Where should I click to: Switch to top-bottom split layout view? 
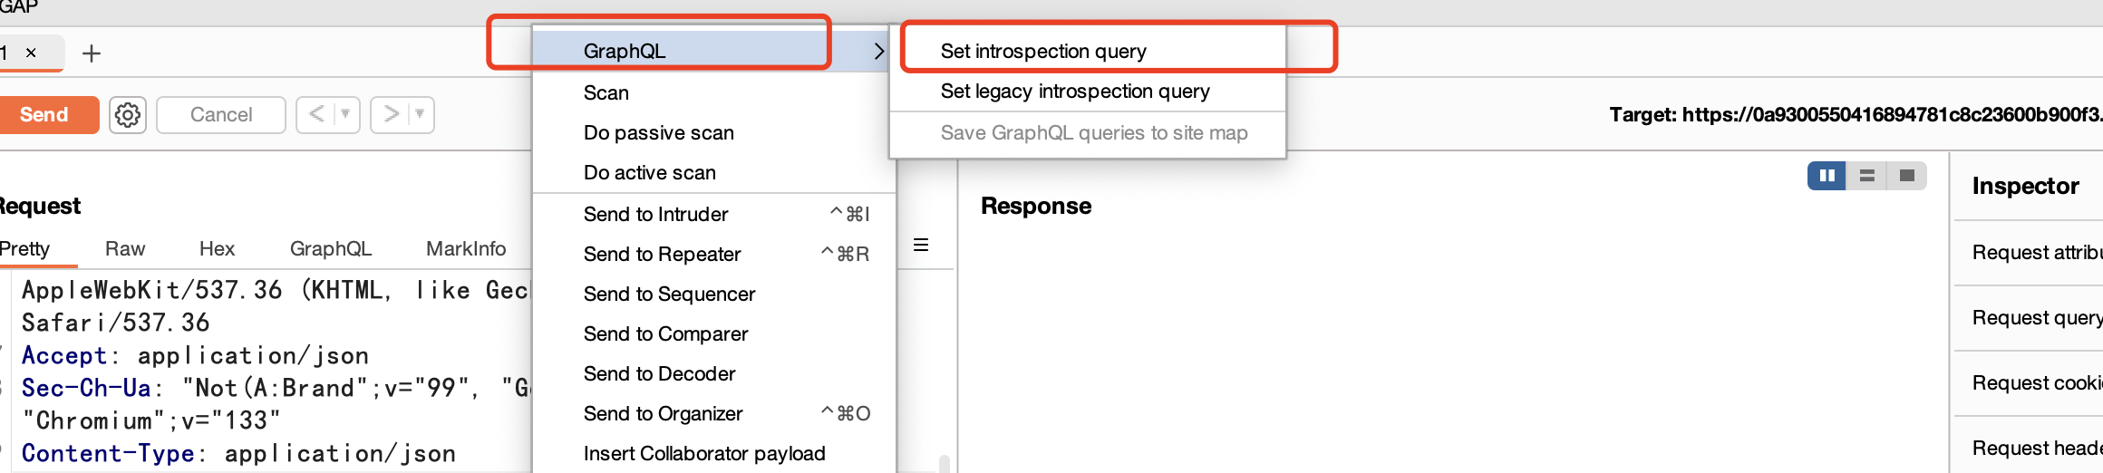1866,176
